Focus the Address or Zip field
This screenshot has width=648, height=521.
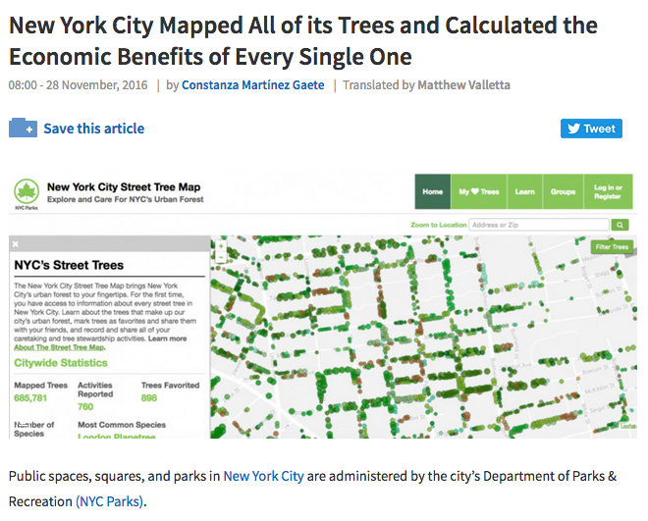tap(539, 225)
